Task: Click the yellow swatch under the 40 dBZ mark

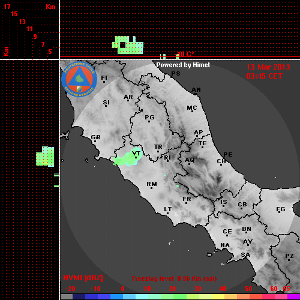Action: click(218, 296)
